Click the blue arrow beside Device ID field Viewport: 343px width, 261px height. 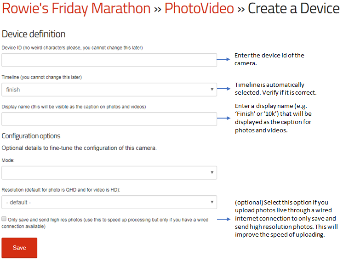click(223, 59)
